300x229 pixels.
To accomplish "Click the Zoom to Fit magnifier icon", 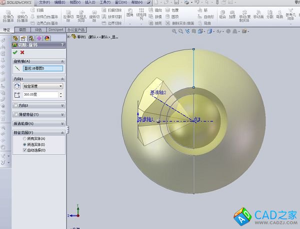I will [x=174, y=31].
